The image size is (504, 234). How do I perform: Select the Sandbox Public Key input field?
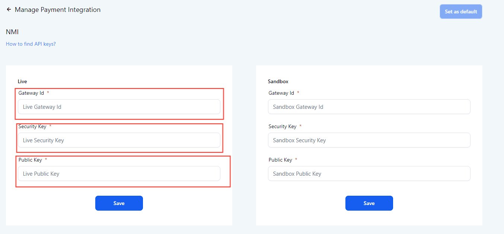coord(369,173)
